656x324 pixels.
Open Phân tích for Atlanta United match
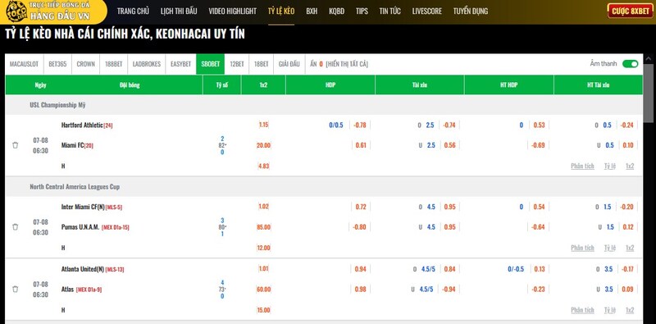[582, 310]
